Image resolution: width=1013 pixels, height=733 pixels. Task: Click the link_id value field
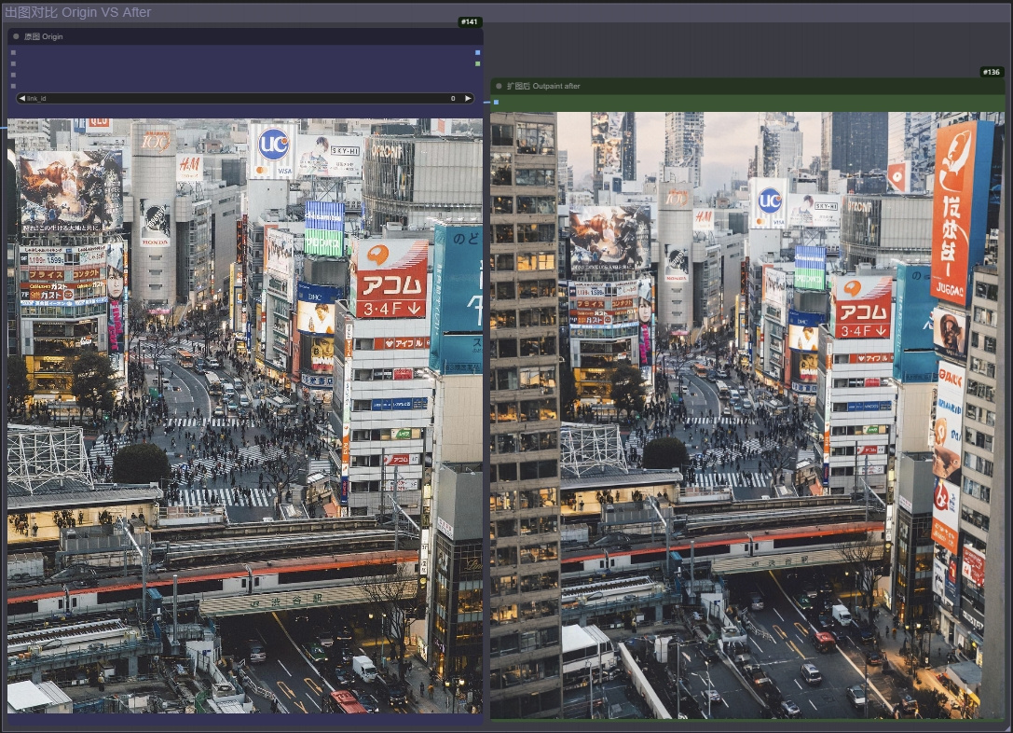[245, 98]
